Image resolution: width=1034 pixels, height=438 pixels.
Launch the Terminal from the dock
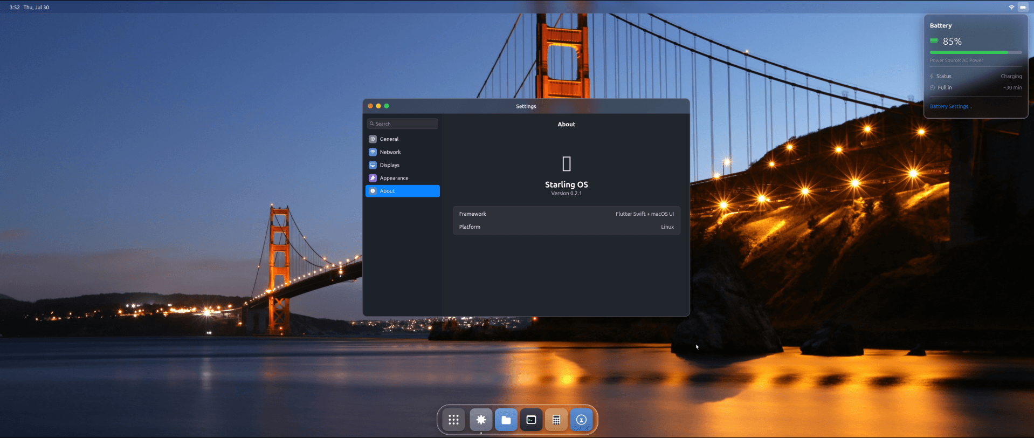click(x=531, y=420)
